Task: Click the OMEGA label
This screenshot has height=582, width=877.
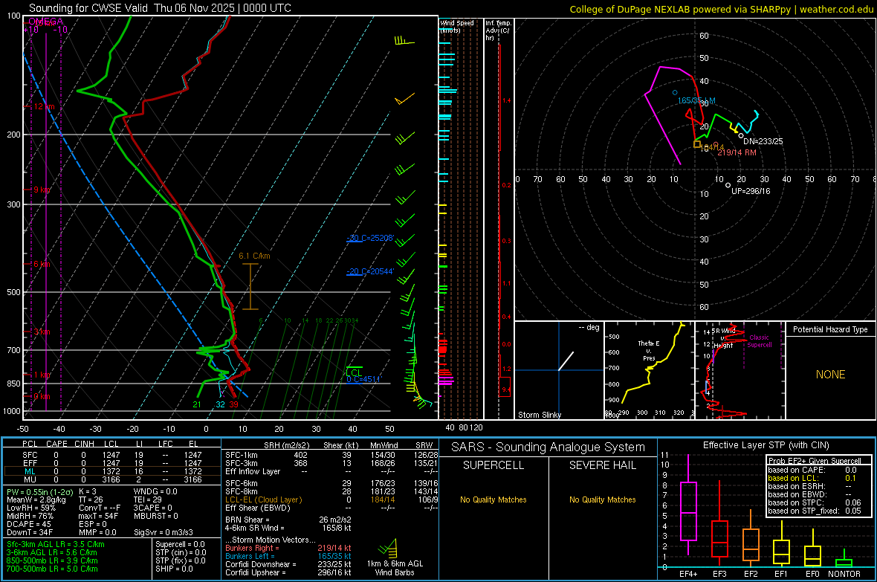Action: click(46, 22)
